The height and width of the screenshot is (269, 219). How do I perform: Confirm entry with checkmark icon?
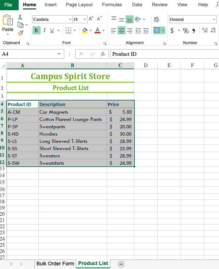92,54
